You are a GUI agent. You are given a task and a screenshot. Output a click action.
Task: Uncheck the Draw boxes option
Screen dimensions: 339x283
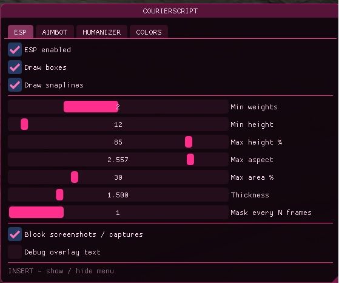click(15, 67)
